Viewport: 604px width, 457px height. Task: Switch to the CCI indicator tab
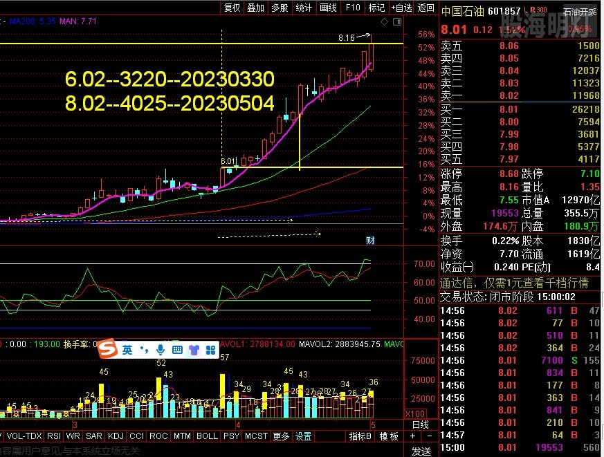(136, 436)
